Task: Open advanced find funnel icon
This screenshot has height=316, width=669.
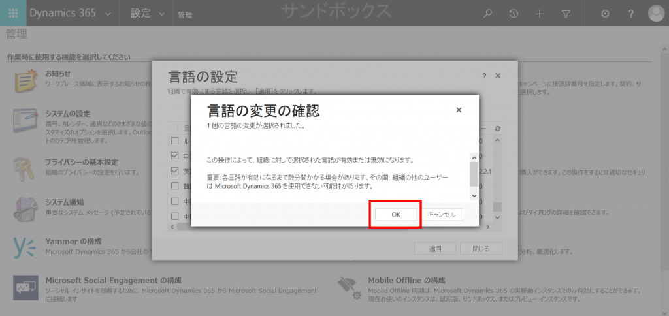Action: tap(566, 14)
